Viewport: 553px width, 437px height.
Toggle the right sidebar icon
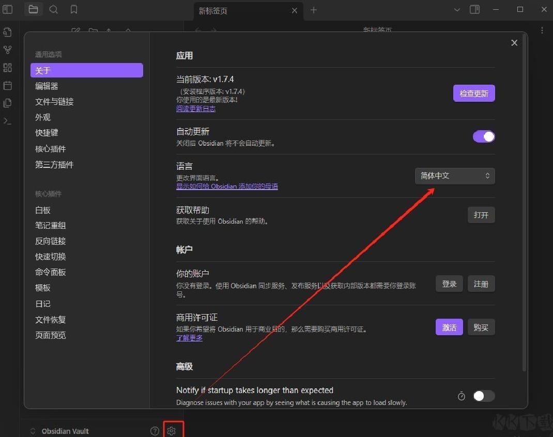click(x=475, y=9)
